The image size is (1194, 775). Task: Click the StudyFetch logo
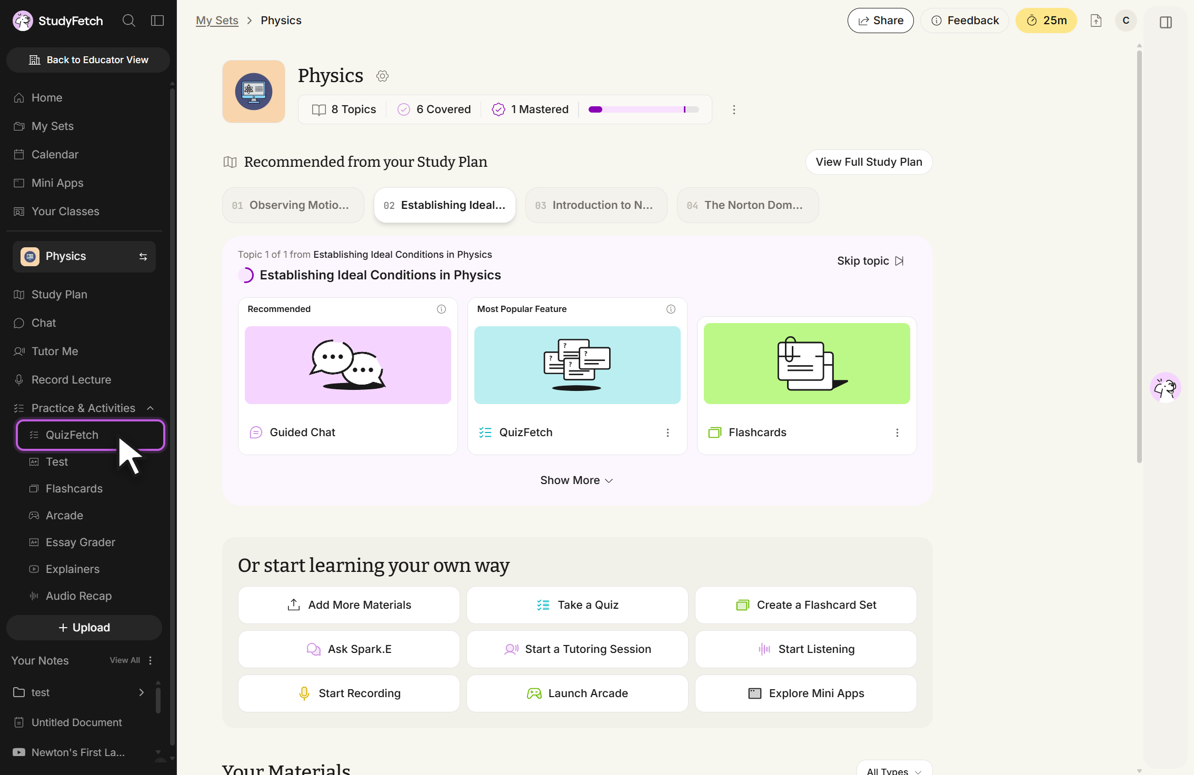[58, 21]
